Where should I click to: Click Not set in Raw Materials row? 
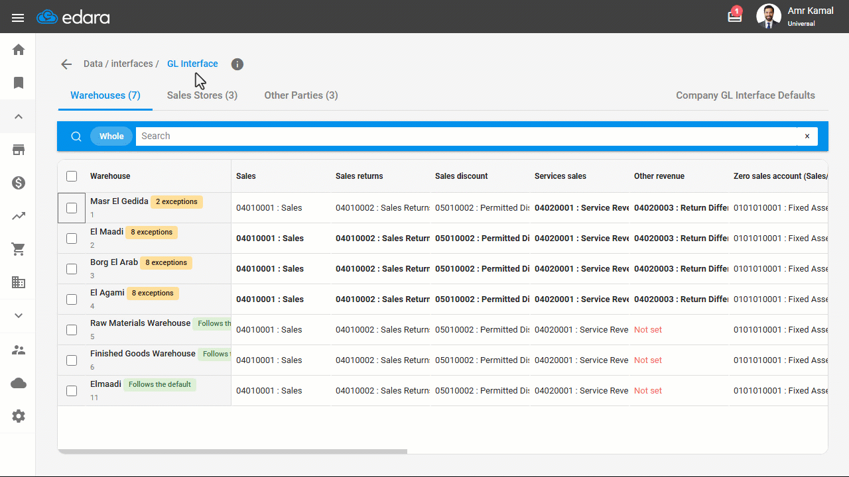coord(648,330)
